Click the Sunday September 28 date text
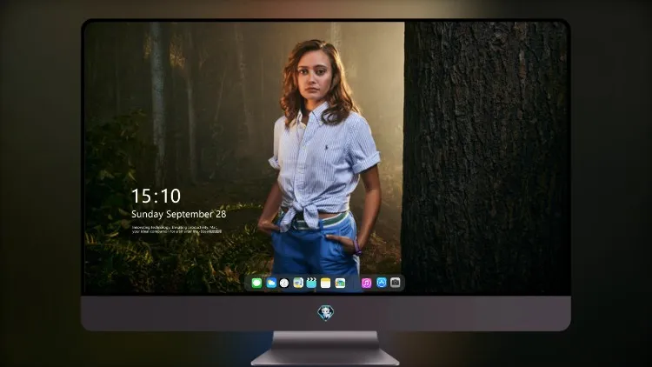Screen dimensions: 652x367 coord(179,214)
